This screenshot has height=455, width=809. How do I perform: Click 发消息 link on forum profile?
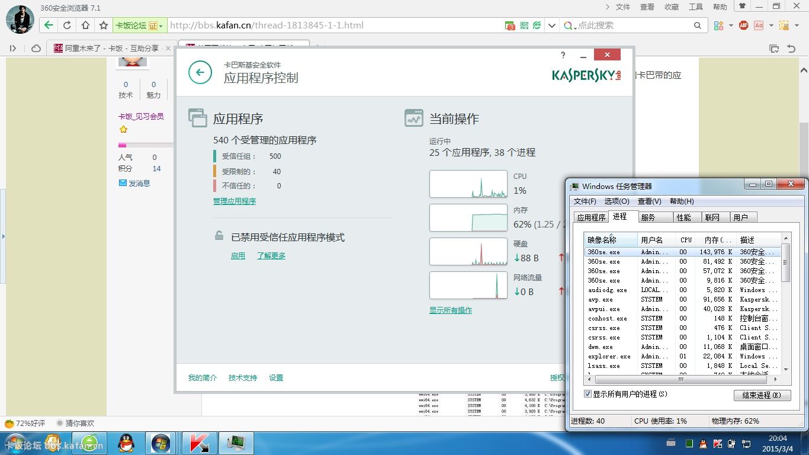pos(139,184)
